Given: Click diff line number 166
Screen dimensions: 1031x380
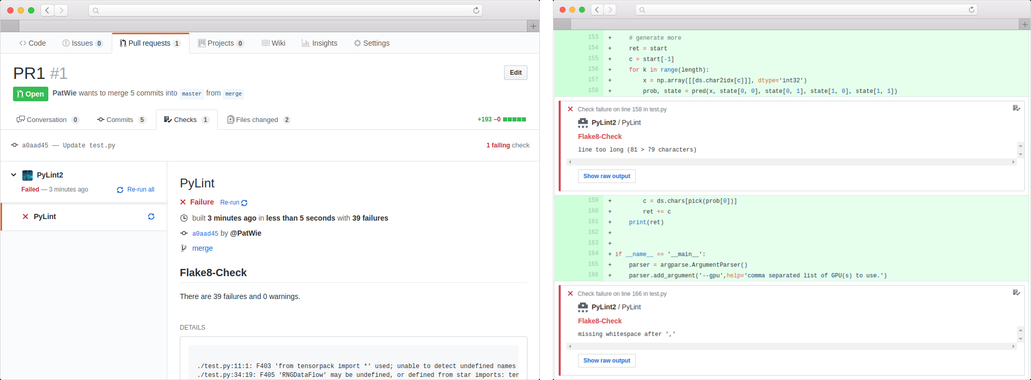Looking at the screenshot, I should (593, 275).
